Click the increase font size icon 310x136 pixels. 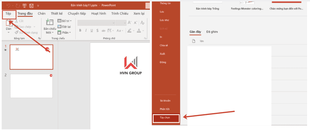pos(130,22)
